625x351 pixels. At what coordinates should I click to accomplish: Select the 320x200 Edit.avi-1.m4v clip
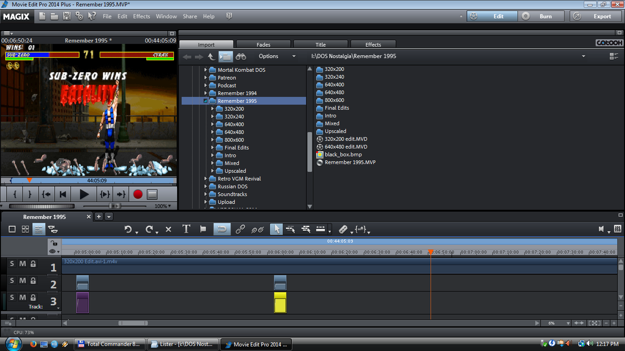click(x=339, y=265)
